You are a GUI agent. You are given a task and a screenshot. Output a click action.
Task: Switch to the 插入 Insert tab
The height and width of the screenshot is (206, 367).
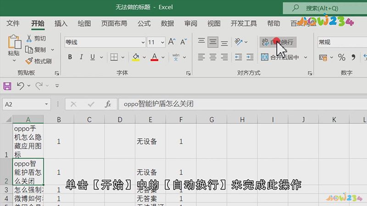61,23
